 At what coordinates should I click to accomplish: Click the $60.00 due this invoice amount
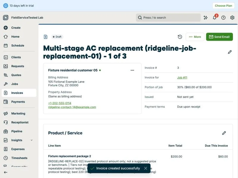tap(223, 157)
